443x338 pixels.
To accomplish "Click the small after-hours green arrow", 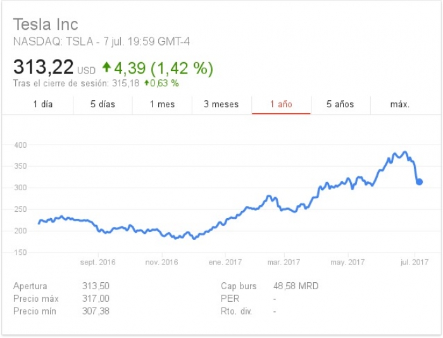I will click(x=147, y=83).
